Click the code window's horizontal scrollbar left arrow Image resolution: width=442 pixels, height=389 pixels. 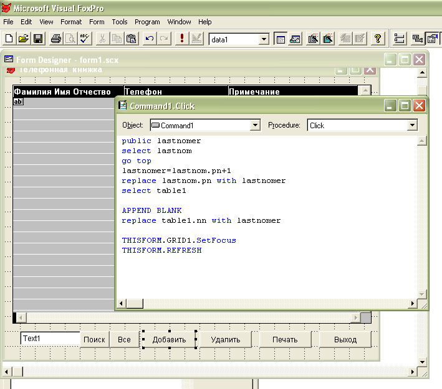click(x=122, y=304)
